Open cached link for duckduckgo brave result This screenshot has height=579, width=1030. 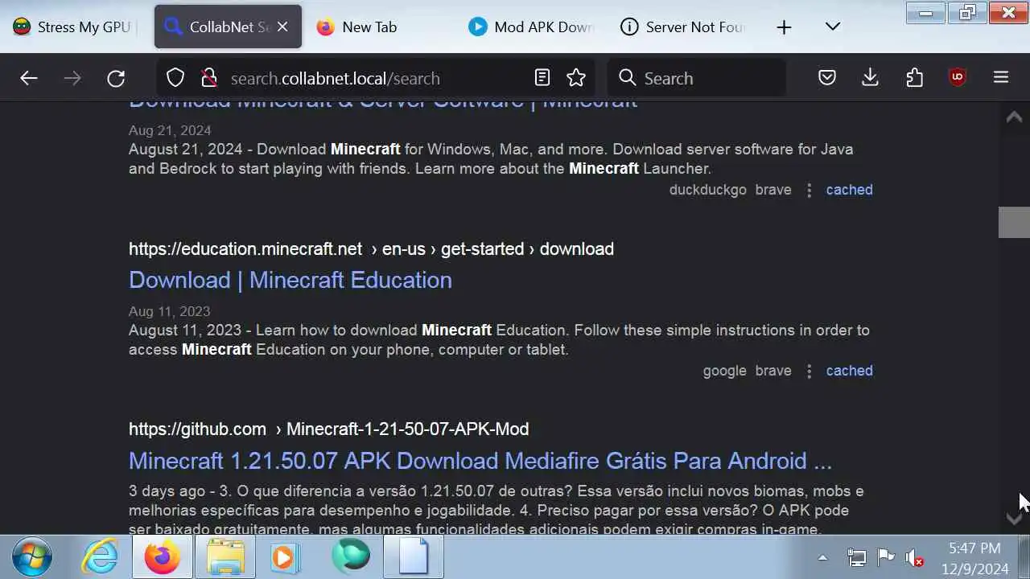click(x=849, y=190)
